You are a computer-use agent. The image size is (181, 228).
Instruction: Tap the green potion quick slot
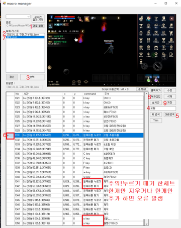[148, 79]
